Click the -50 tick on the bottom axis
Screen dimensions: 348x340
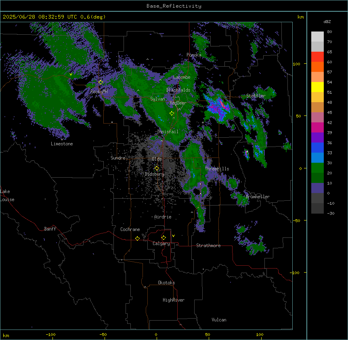(103, 334)
